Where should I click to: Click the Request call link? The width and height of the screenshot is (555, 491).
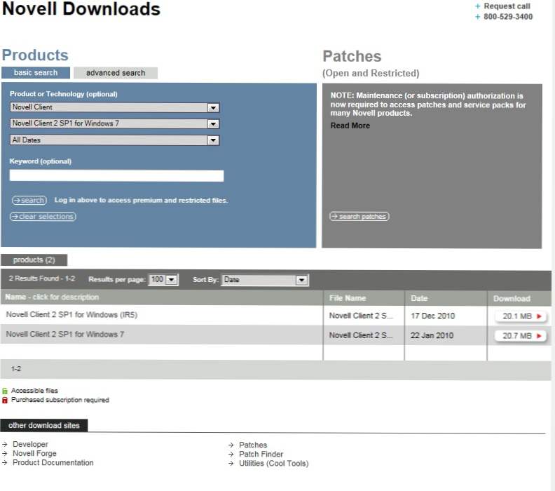pos(507,6)
